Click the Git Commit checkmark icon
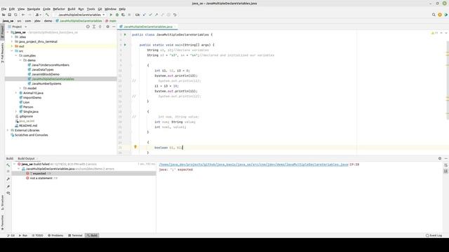449x252 pixels. [x=150, y=15]
